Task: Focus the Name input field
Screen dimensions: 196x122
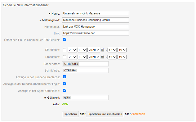Action: click(96, 13)
